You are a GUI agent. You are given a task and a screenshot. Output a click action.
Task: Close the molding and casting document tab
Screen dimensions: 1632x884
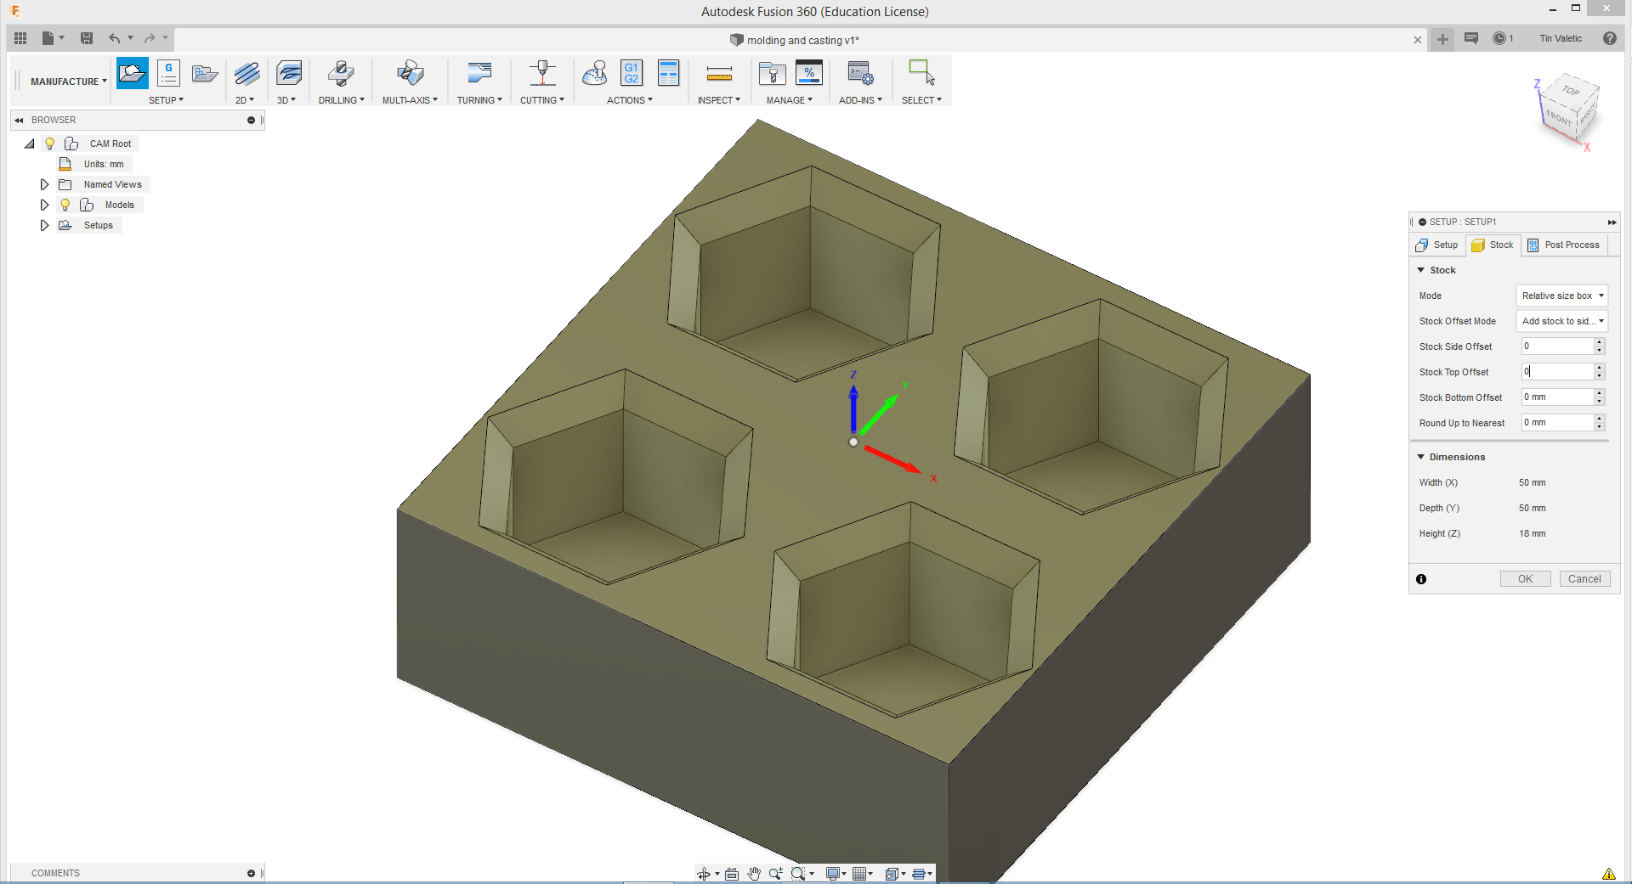pos(1418,40)
